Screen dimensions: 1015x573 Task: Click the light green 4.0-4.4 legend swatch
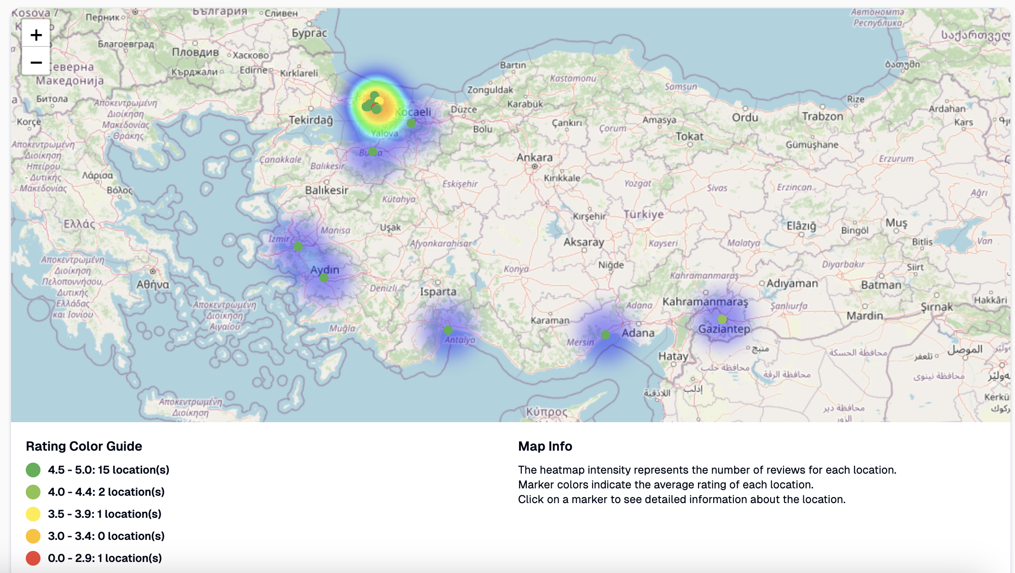[33, 492]
